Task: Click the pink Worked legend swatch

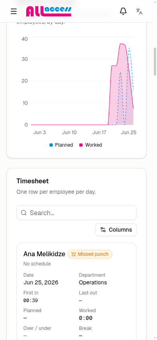Action: click(81, 145)
